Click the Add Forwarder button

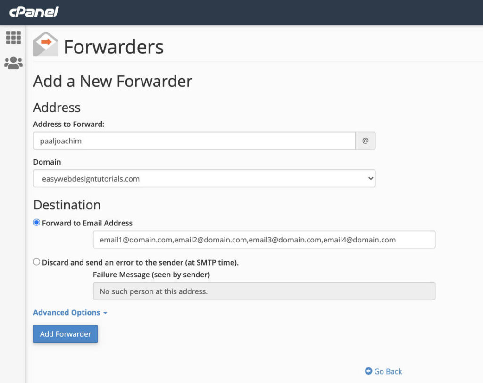65,333
